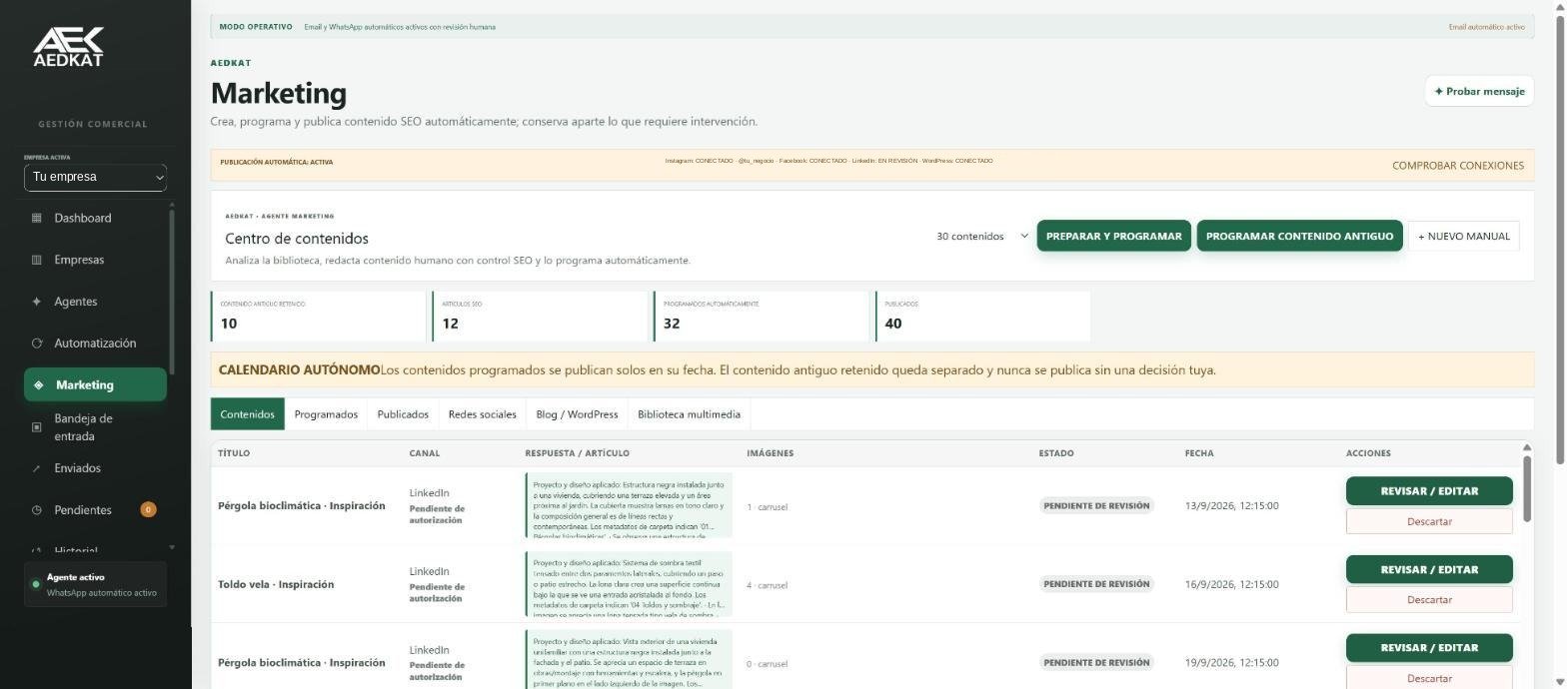Screen dimensions: 1567x689
Task: Click the title 'Toldo vela · Inspiración'
Action: 276,584
